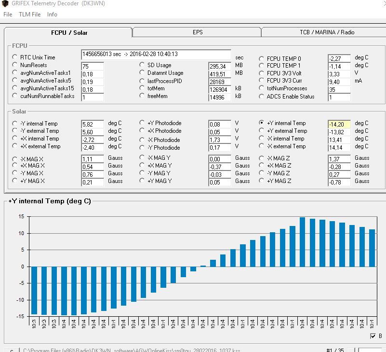This screenshot has height=352, width=386.
Task: Click the GRIFEX app icon in title bar
Action: tap(5, 3)
